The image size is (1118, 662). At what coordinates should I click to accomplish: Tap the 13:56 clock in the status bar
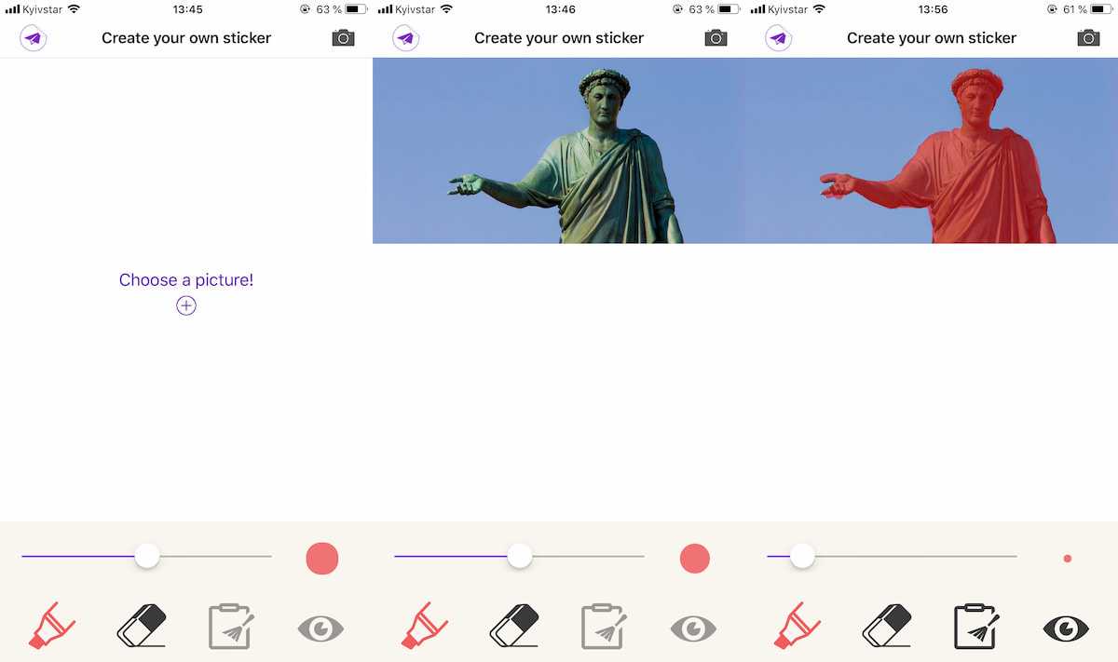point(933,9)
